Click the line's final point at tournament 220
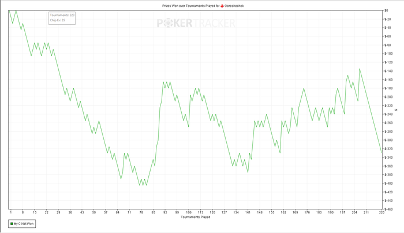The height and width of the screenshot is (233, 404). click(381, 153)
